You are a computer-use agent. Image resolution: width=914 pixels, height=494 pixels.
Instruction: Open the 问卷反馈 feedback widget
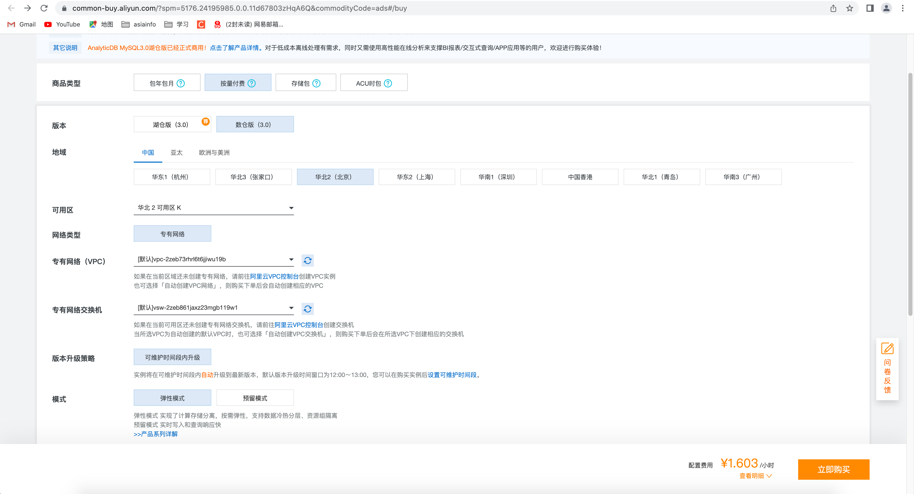pos(887,369)
